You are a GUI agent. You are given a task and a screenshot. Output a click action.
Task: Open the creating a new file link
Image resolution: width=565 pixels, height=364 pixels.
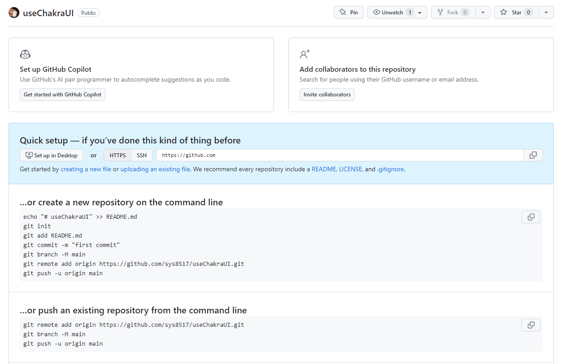tap(86, 169)
